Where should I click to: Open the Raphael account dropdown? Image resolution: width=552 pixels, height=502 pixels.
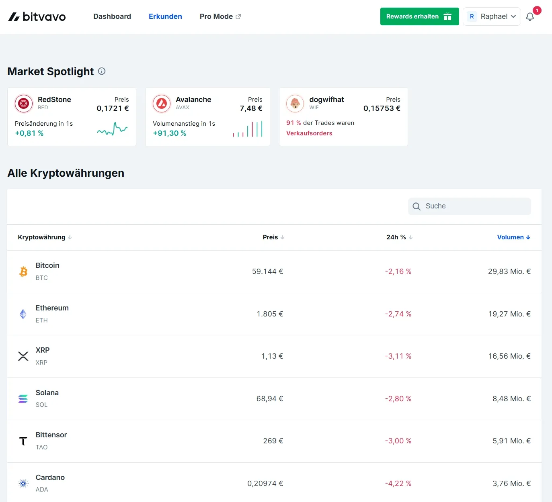pyautogui.click(x=492, y=16)
